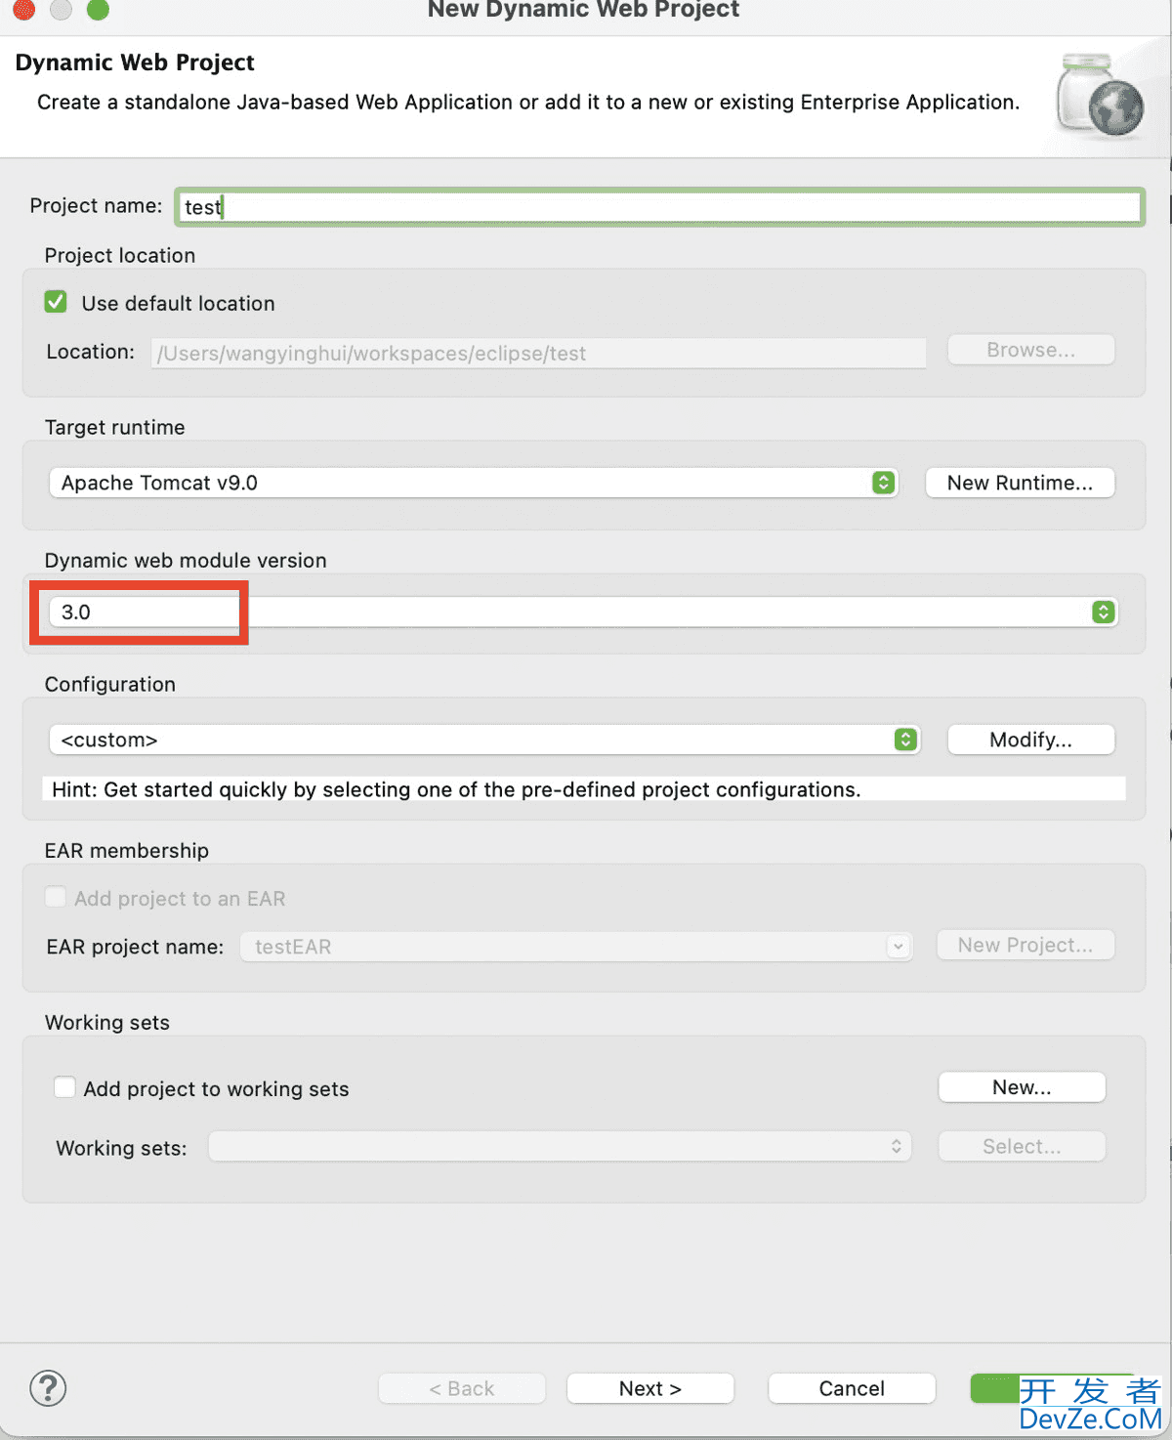Image resolution: width=1172 pixels, height=1440 pixels.
Task: Click the yellow minimize window button
Action: point(61,10)
